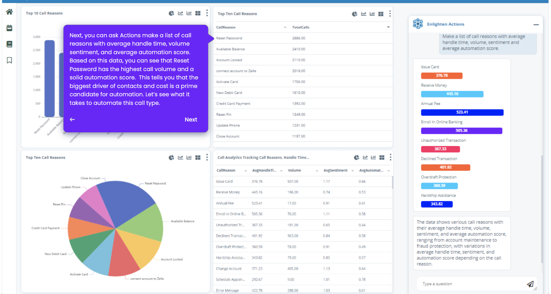Select Receive Money bar 445.16
Image resolution: width=551 pixels, height=294 pixels.
(452, 94)
